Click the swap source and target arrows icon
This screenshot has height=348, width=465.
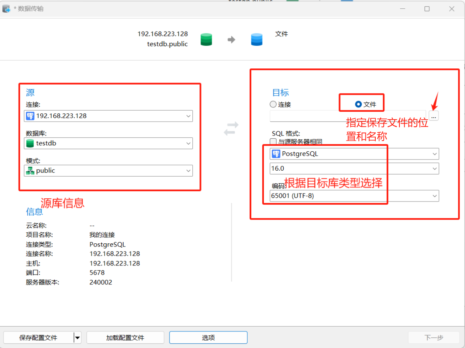(x=231, y=129)
